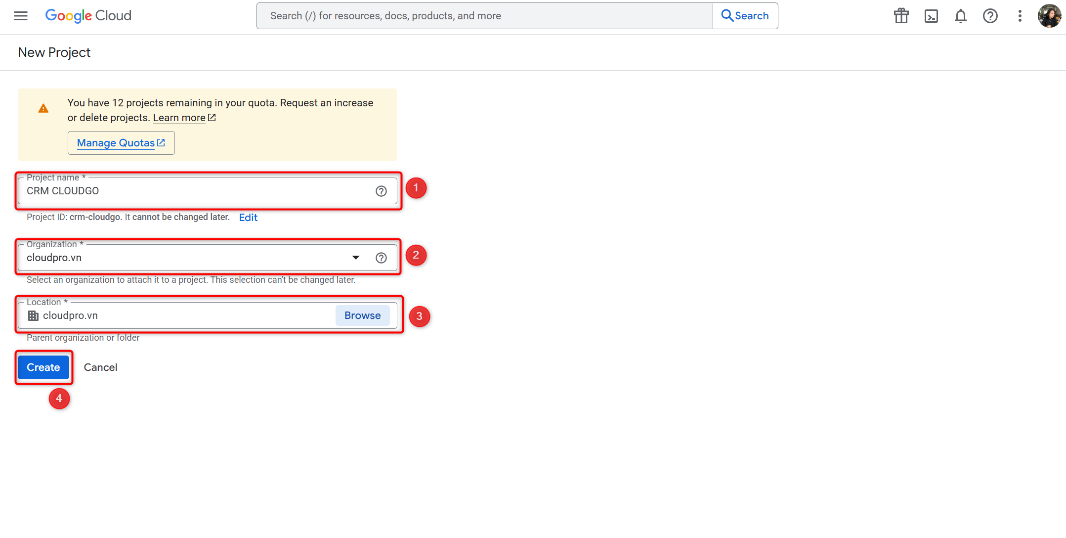Expand the Organization dropdown
Viewport: 1066px width, 538px height.
[x=355, y=257]
